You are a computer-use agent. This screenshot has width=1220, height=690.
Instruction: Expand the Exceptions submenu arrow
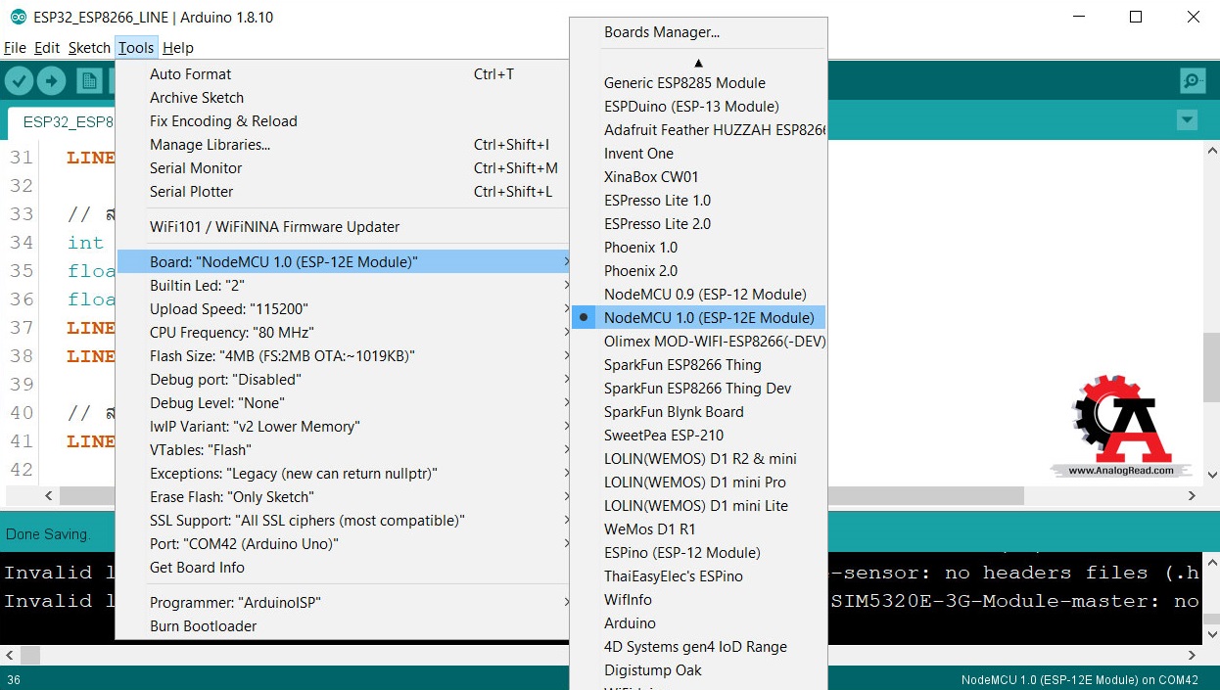tap(567, 474)
